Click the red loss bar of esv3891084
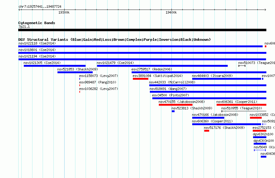The height and width of the screenshot is (178, 275). 141,79
